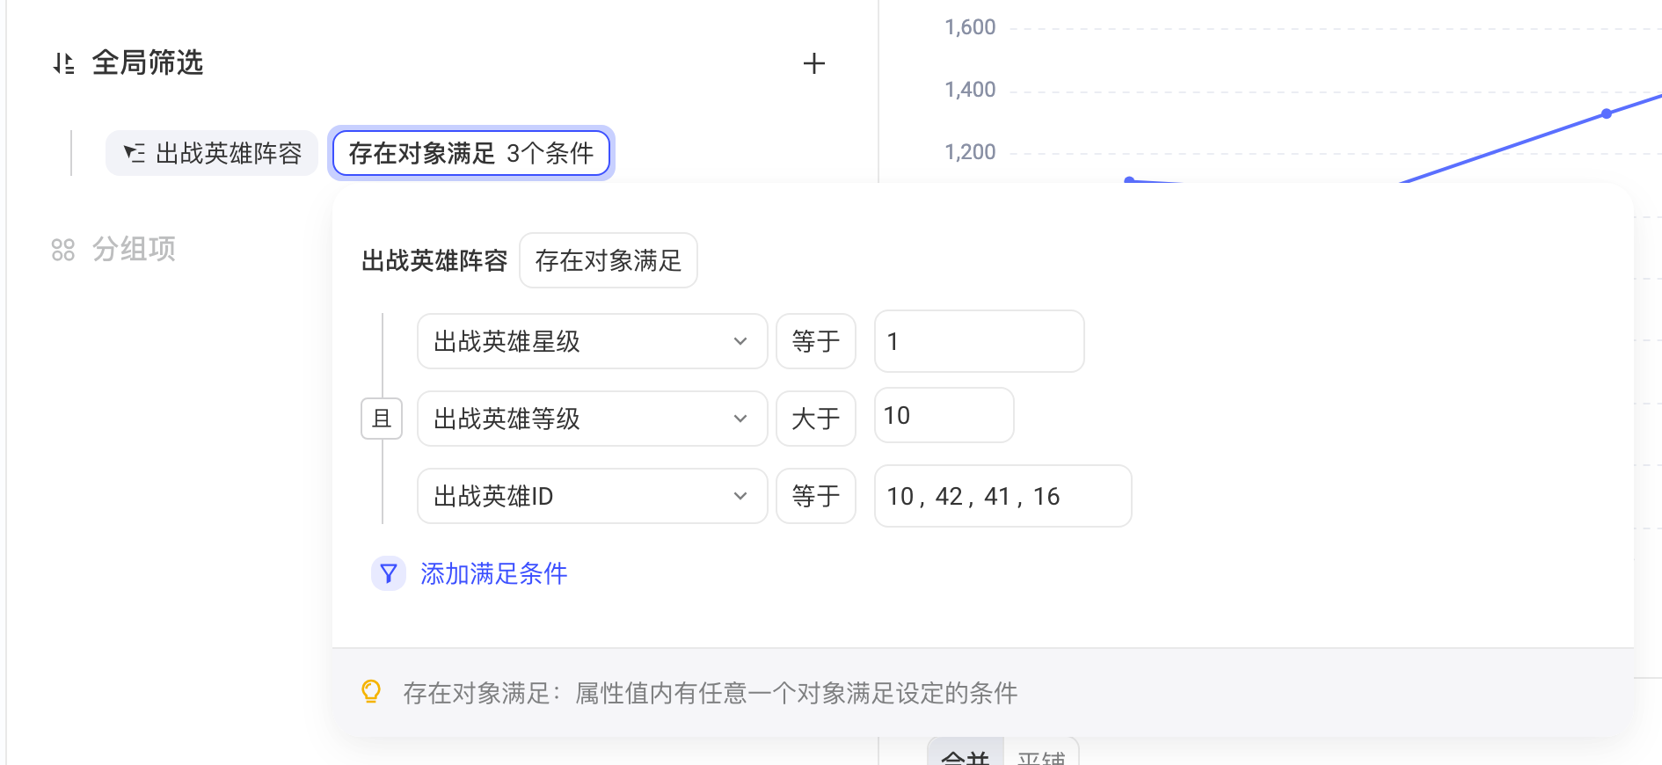
Task: Click the 分组项 section label
Action: click(135, 250)
